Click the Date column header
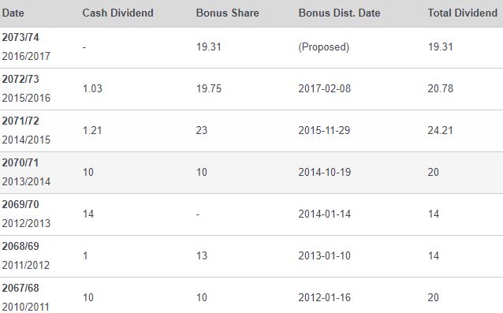The height and width of the screenshot is (313, 503). 13,13
